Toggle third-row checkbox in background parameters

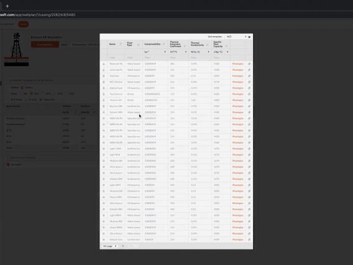(41, 100)
